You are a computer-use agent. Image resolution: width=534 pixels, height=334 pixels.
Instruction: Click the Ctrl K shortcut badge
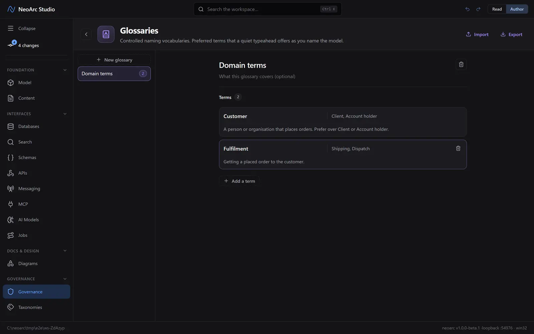329,9
